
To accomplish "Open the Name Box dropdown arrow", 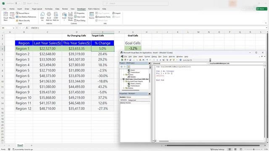I will [x=13, y=28].
